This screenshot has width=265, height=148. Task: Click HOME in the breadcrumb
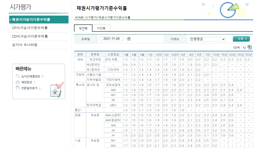click(79, 17)
